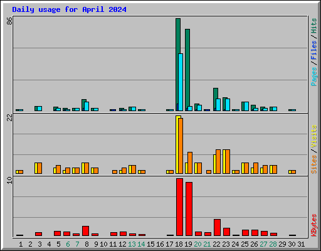Select the green Hits bar on day 22
This screenshot has height=251, width=321.
point(216,99)
